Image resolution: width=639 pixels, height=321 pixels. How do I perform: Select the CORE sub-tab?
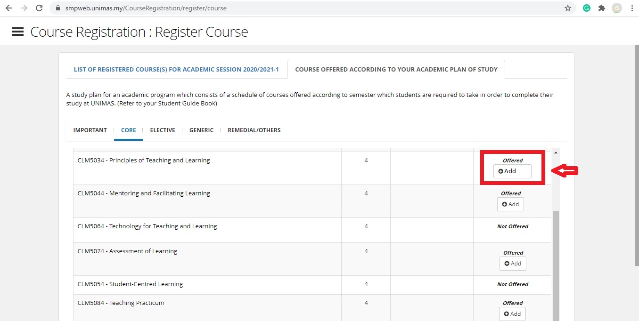click(x=129, y=130)
